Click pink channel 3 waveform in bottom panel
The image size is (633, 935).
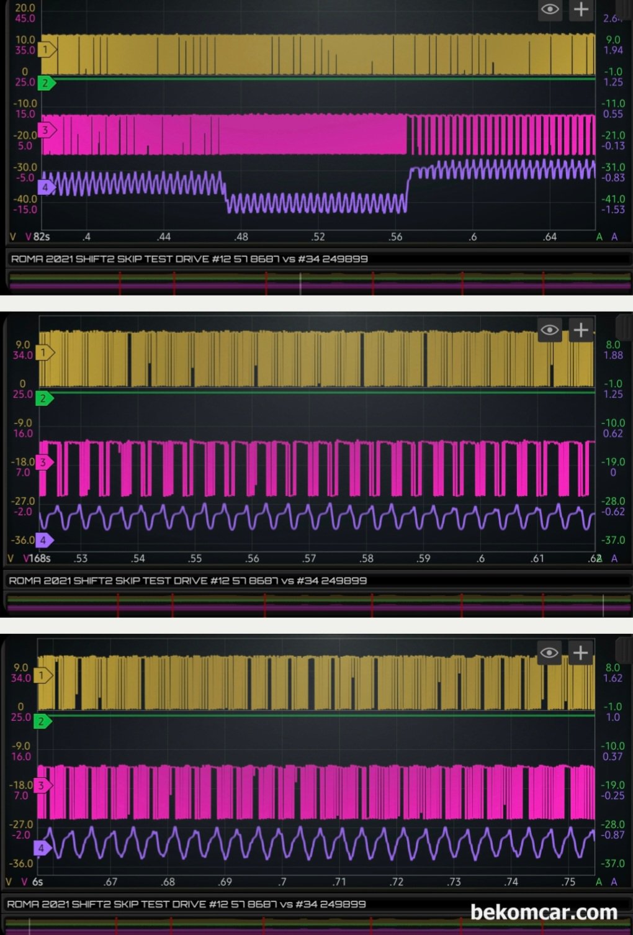pyautogui.click(x=315, y=792)
